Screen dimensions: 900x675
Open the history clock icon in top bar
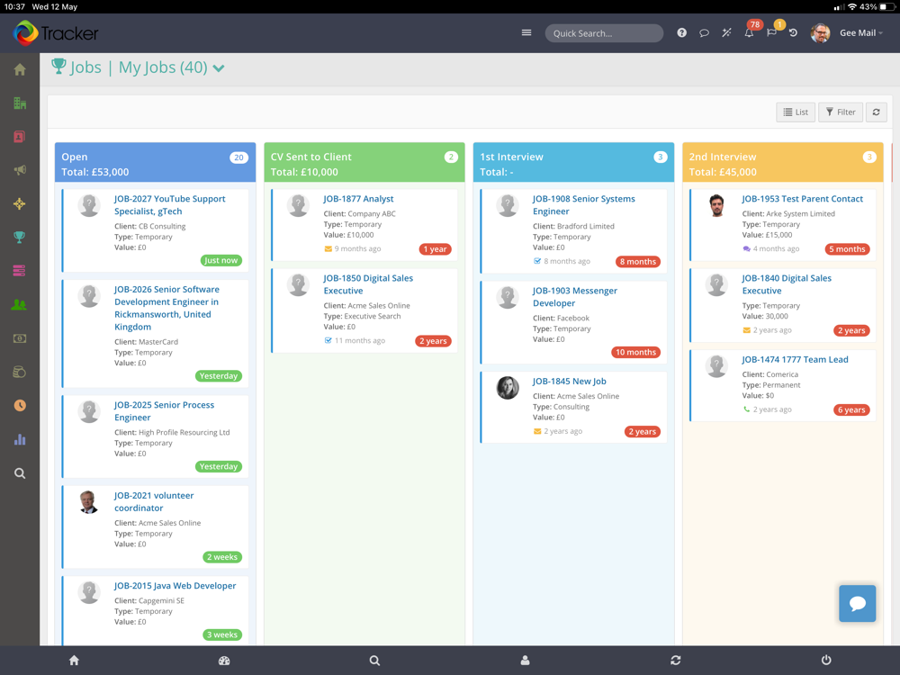tap(793, 32)
